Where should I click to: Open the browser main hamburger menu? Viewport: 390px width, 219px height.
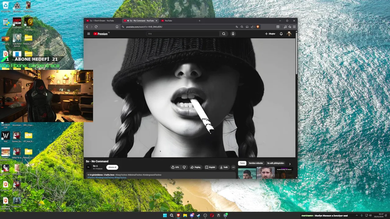click(294, 27)
